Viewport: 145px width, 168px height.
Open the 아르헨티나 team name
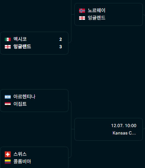[x=24, y=97]
